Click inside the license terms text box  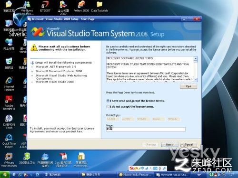150,69
